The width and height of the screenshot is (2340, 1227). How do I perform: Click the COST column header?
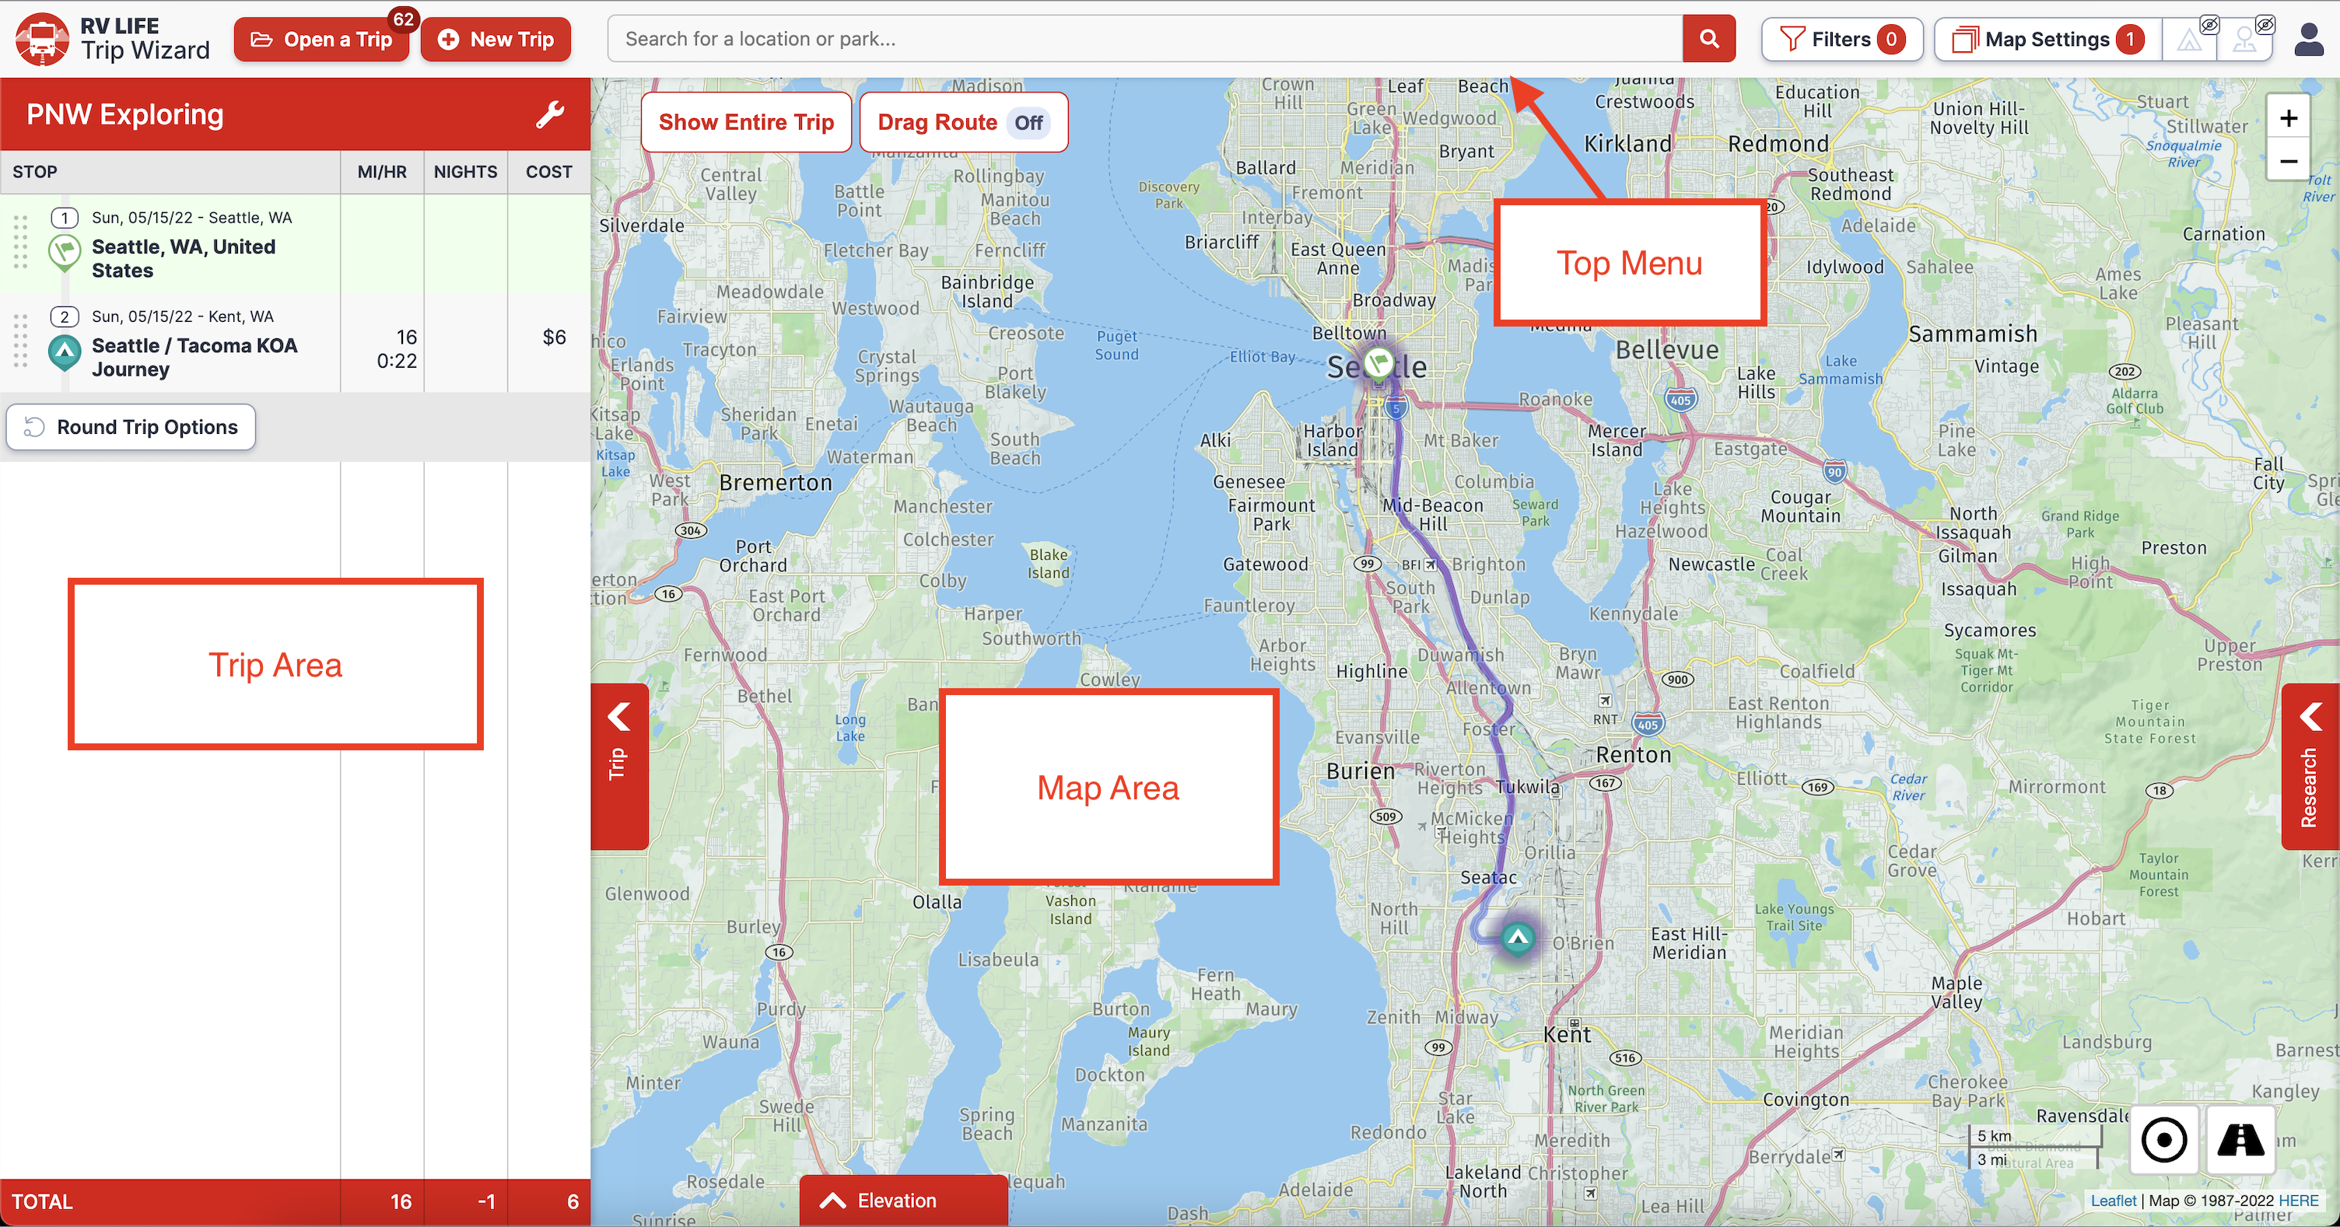[548, 172]
